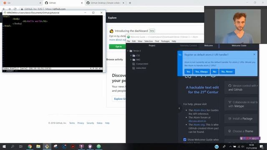The image size is (267, 150).
Task: Expand Install a Package guide section
Action: click(x=241, y=118)
